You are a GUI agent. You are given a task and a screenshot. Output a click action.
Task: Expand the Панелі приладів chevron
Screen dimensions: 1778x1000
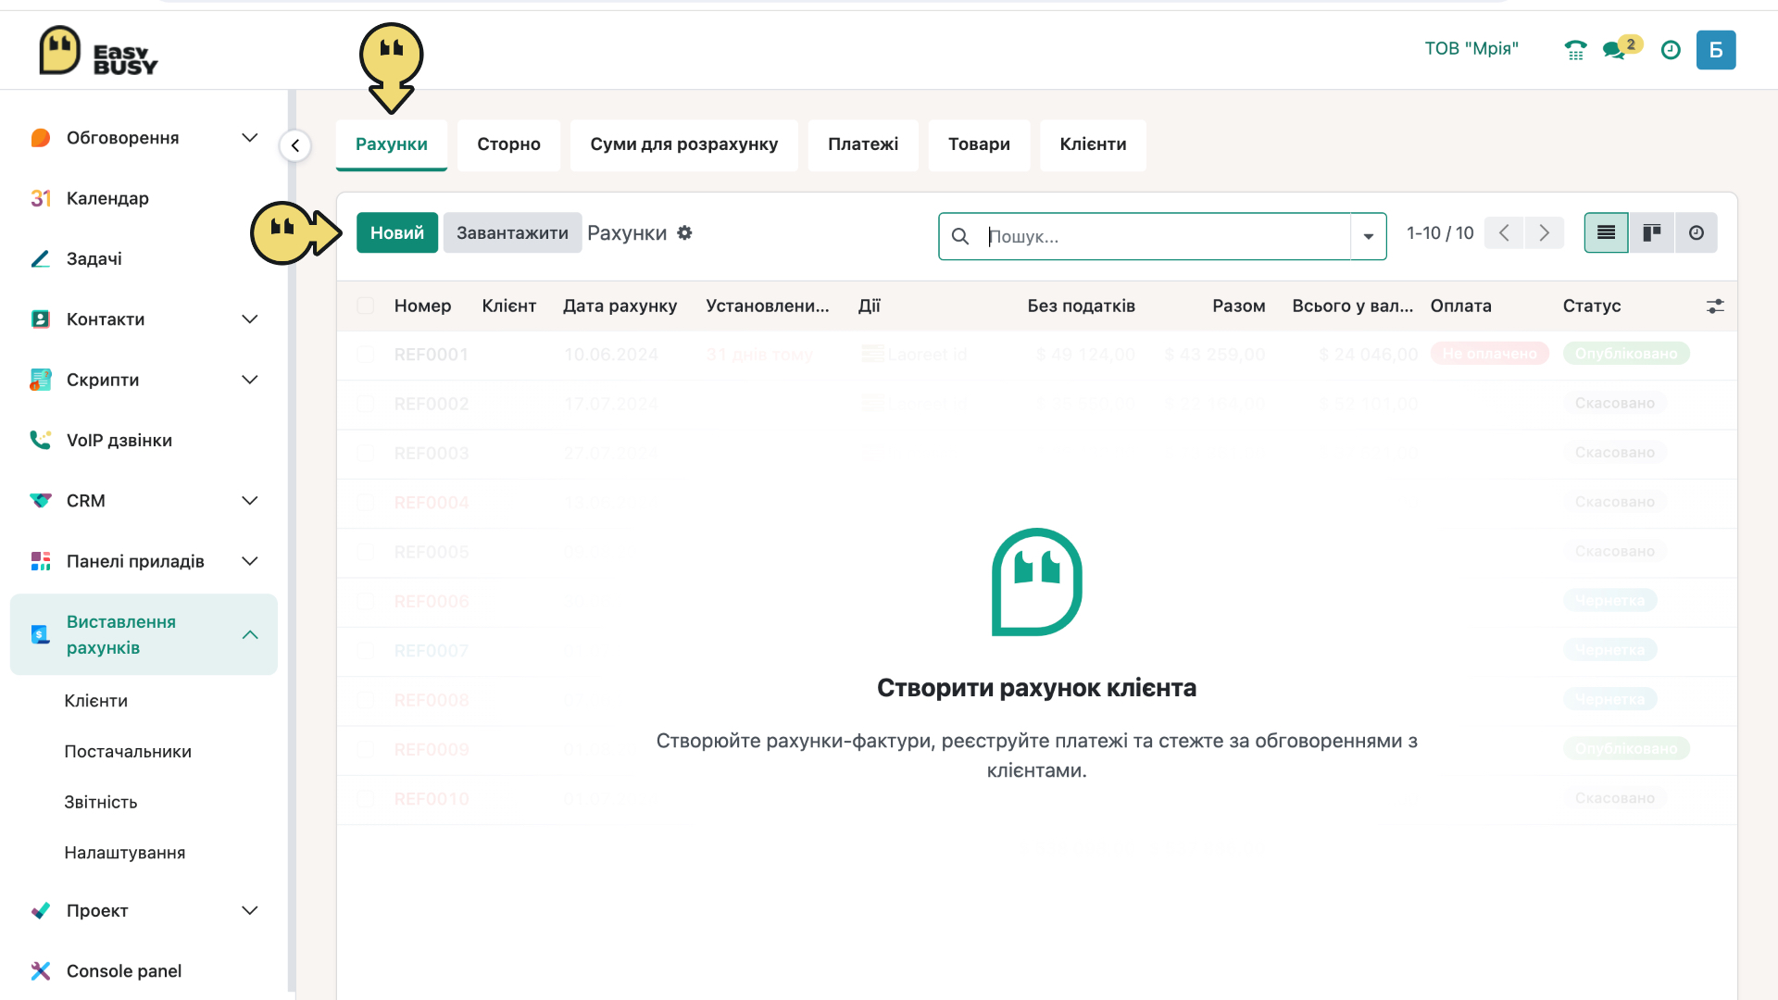pos(250,561)
